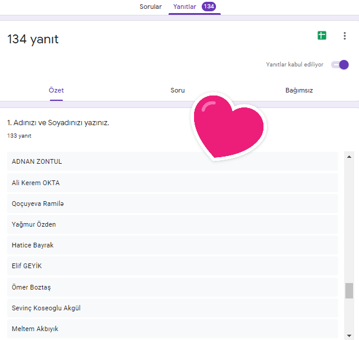Select Sevinç Koseoglu Akgül row
The width and height of the screenshot is (359, 340).
(172, 308)
